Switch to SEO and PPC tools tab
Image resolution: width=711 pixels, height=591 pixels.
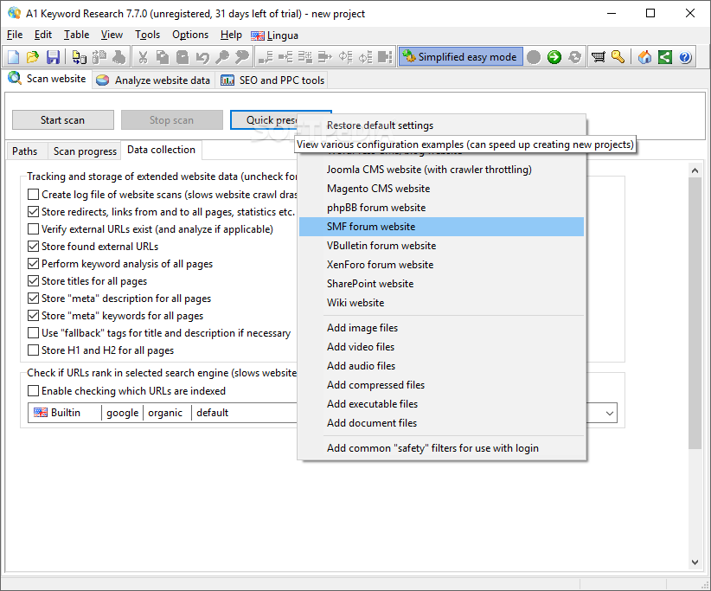[272, 80]
